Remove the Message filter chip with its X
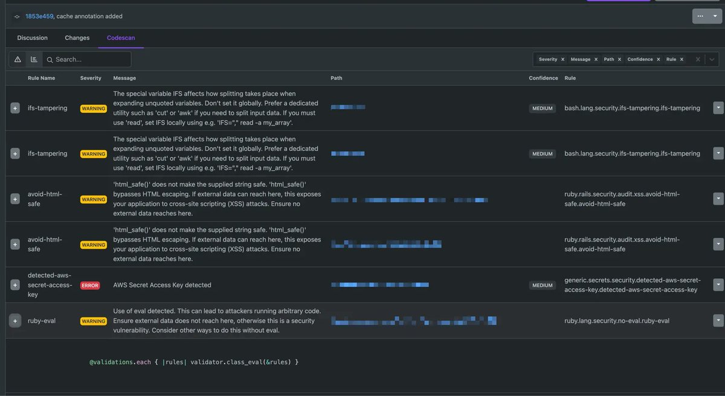 [x=596, y=59]
